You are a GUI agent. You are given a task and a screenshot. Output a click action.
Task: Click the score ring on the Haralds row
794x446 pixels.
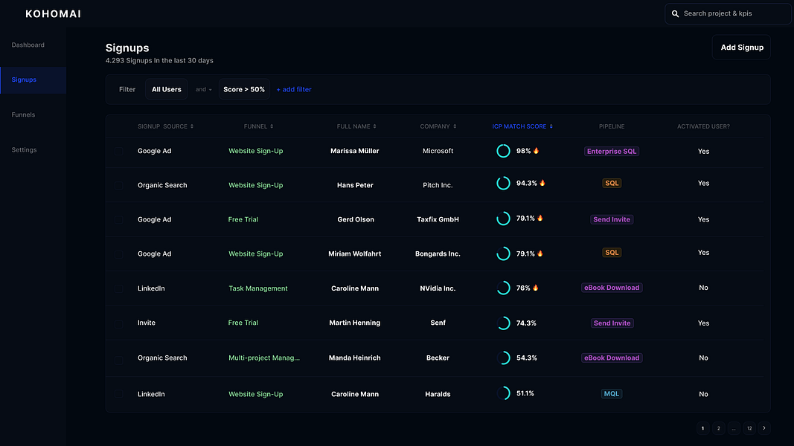[503, 393]
